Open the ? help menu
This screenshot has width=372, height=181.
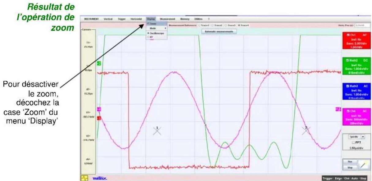point(209,19)
